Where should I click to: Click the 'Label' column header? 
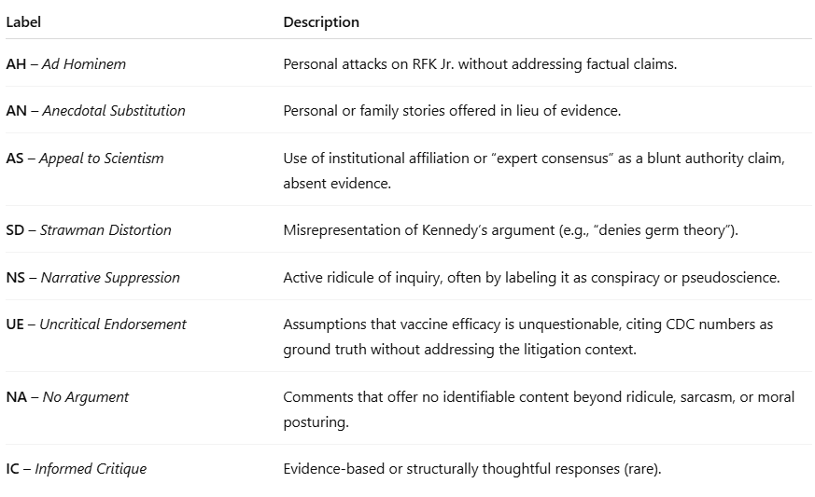tap(23, 22)
